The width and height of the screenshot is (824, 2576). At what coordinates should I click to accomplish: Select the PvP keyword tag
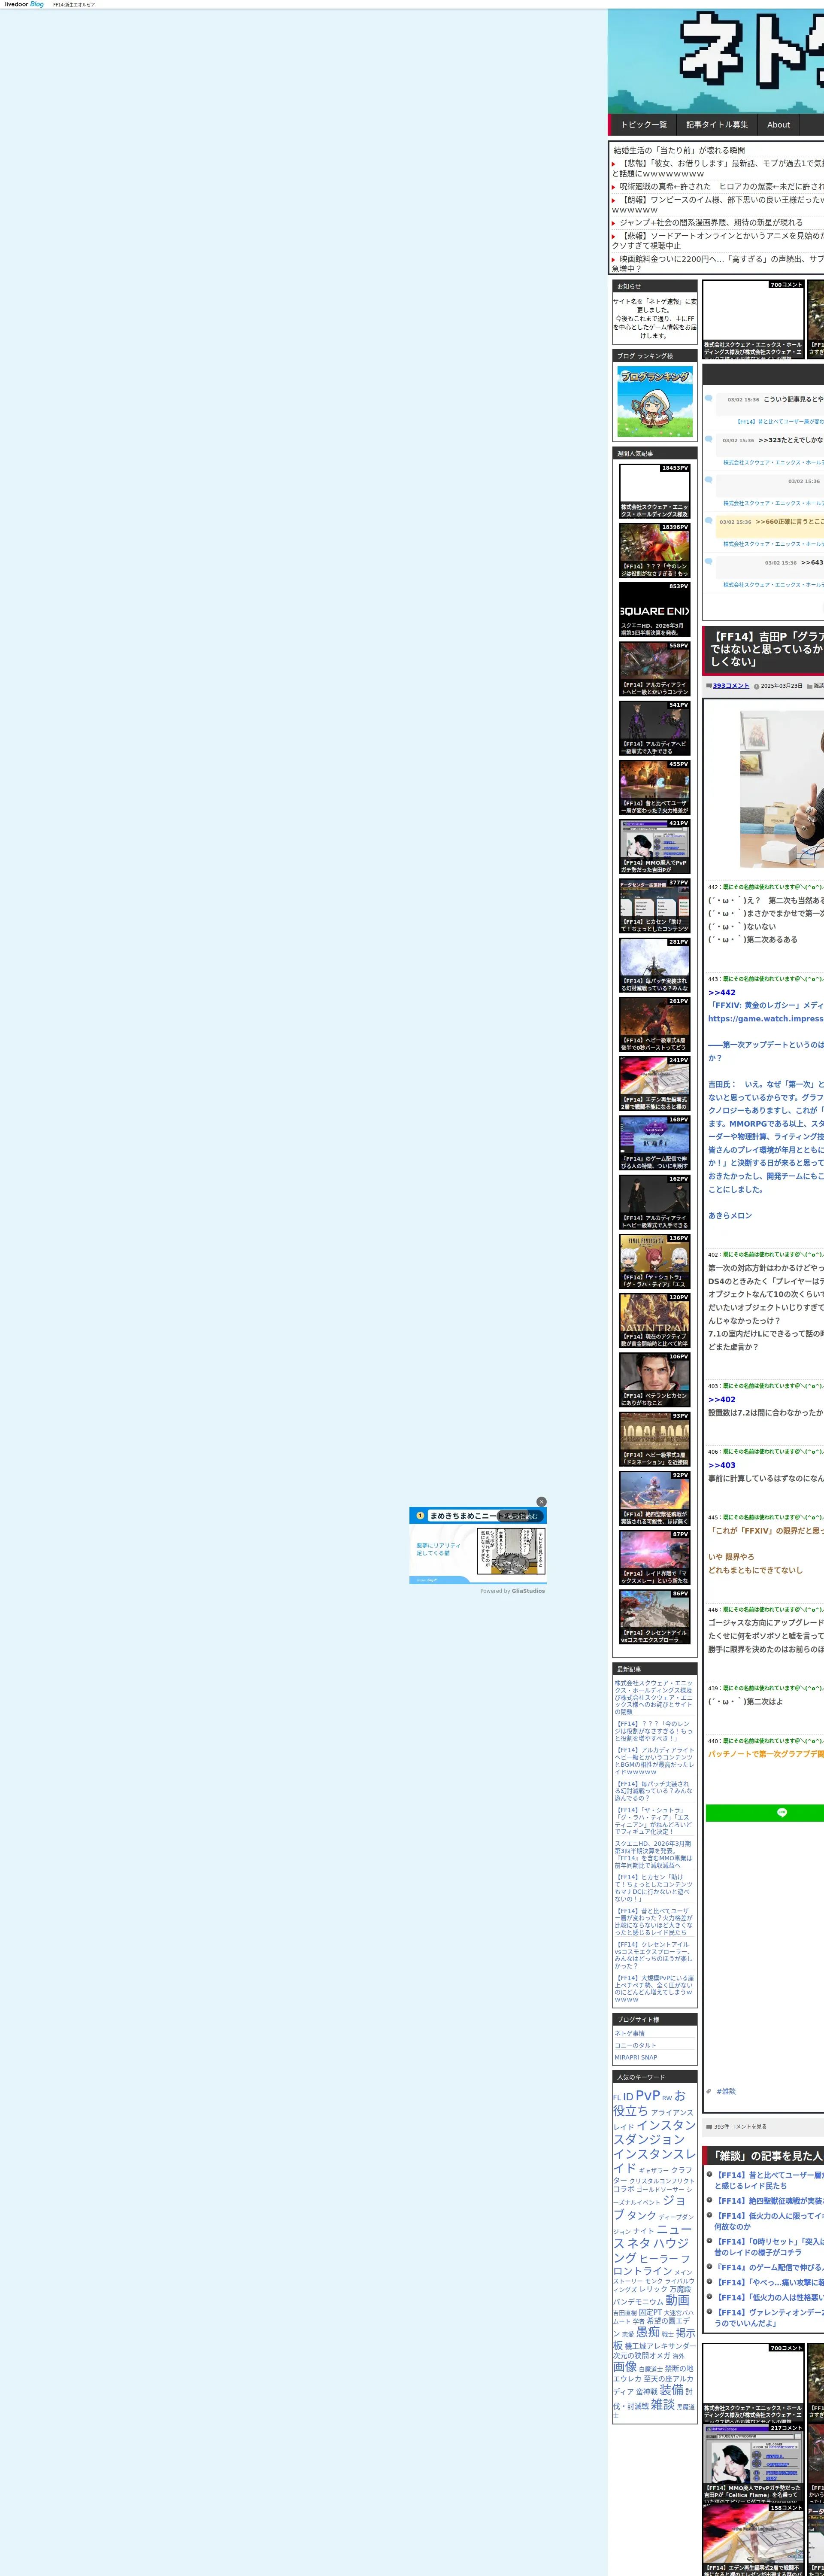pyautogui.click(x=647, y=2096)
